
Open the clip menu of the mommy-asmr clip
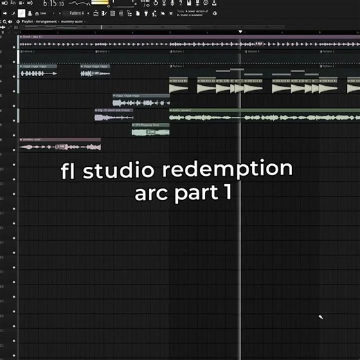(21, 140)
